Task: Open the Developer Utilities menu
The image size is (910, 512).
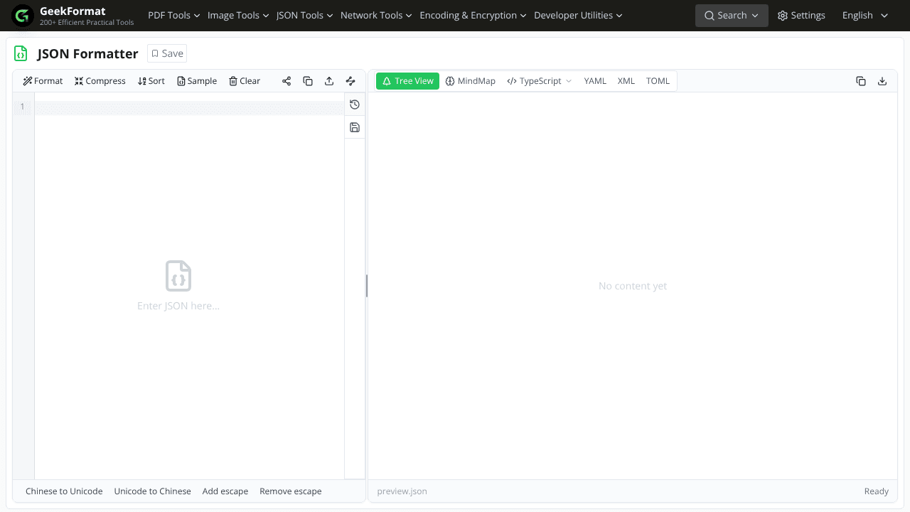Action: (578, 15)
